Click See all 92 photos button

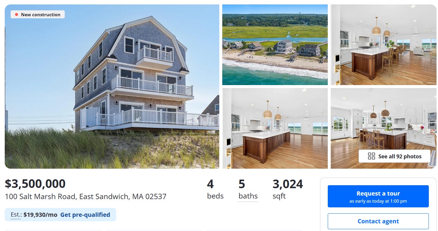394,156
